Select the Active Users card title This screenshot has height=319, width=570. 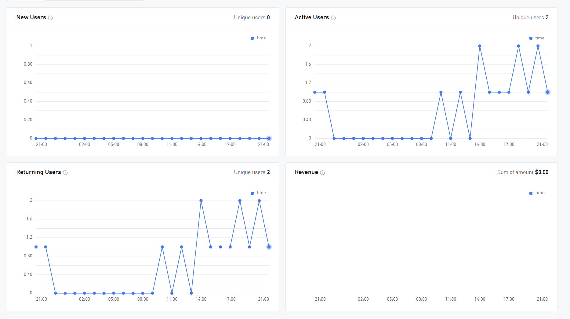312,17
